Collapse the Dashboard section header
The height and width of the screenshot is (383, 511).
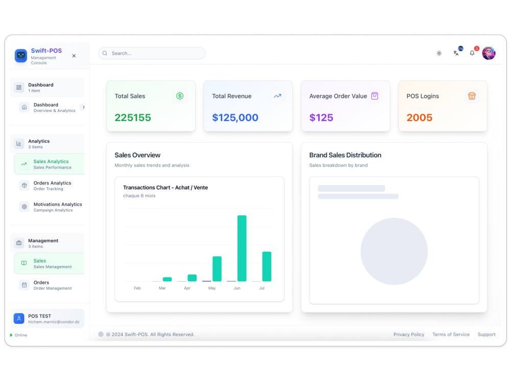pos(47,87)
